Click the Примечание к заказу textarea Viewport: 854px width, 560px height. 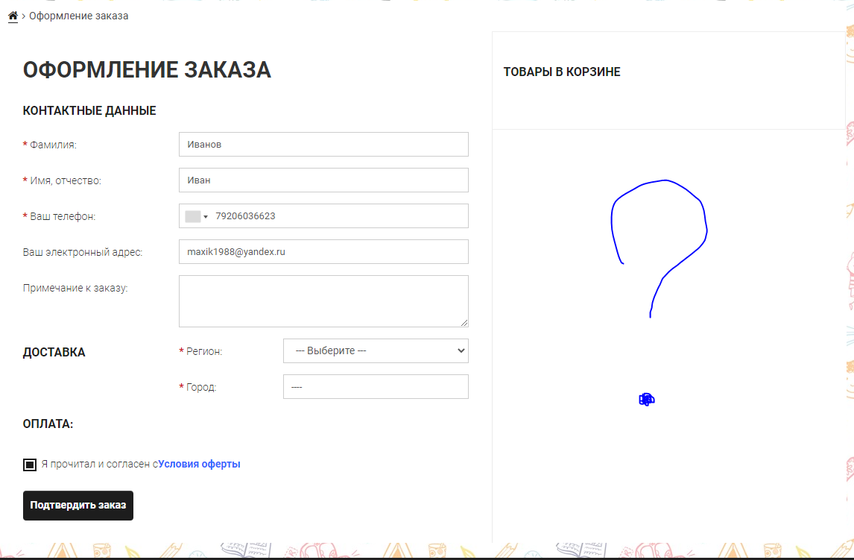pyautogui.click(x=323, y=301)
